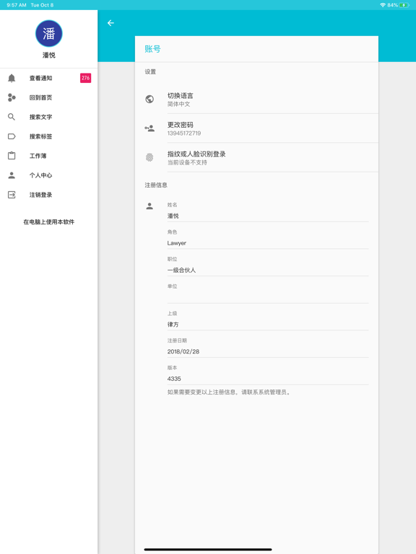Click the empty 单位 field
The width and height of the screenshot is (416, 554).
point(268,297)
